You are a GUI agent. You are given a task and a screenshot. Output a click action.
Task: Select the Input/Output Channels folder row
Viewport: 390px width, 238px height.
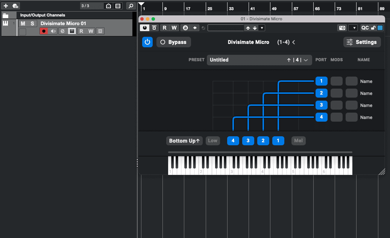(67, 15)
